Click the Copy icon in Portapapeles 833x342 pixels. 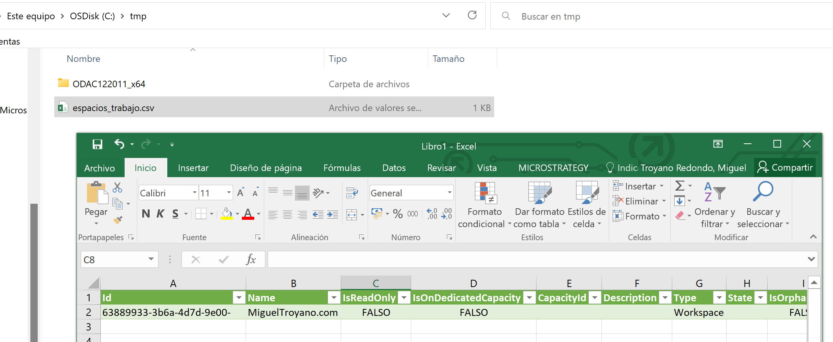(x=118, y=204)
